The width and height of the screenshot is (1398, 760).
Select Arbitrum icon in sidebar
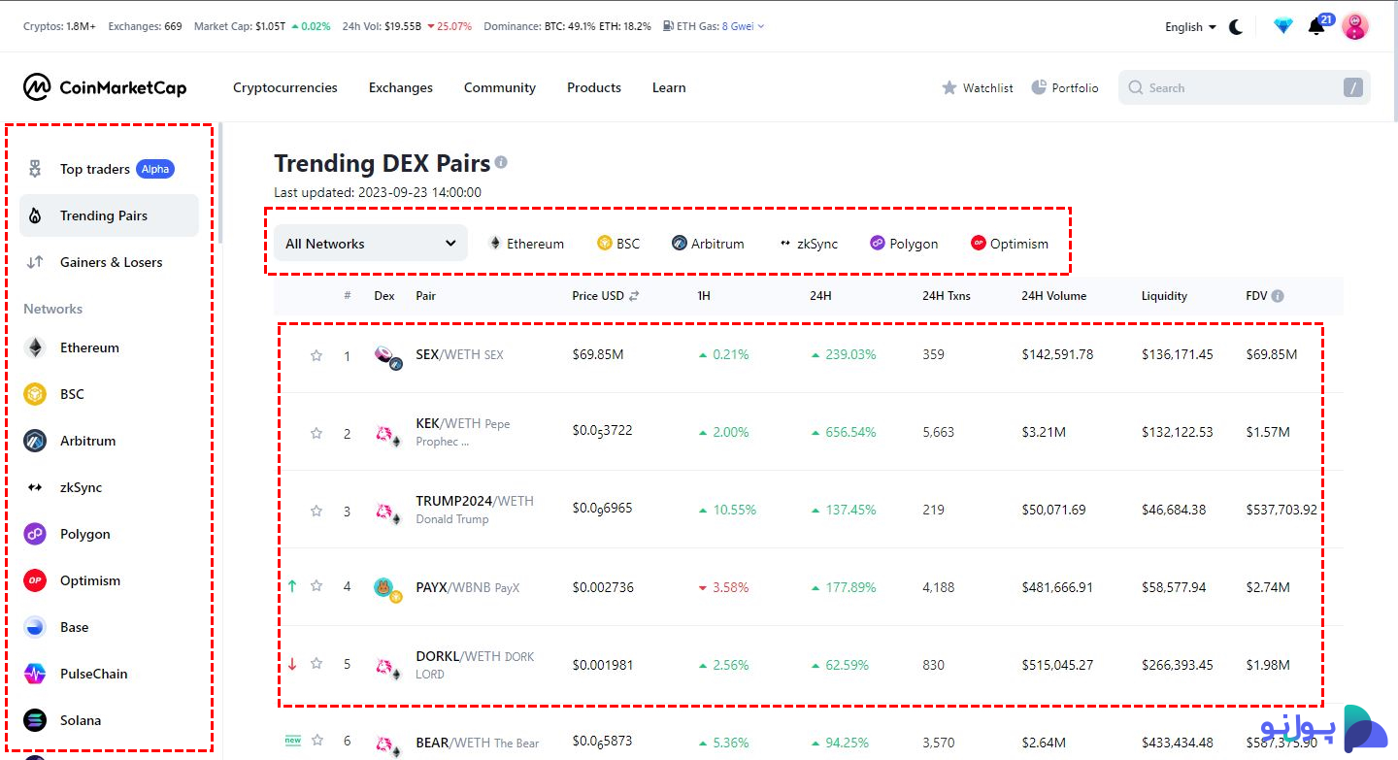35,441
